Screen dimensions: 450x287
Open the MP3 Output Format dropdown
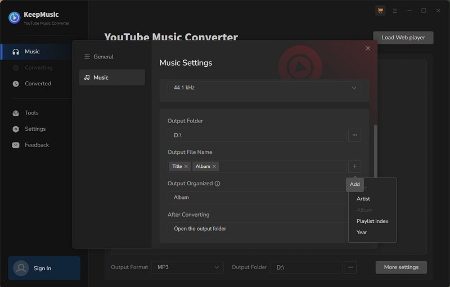click(x=187, y=267)
